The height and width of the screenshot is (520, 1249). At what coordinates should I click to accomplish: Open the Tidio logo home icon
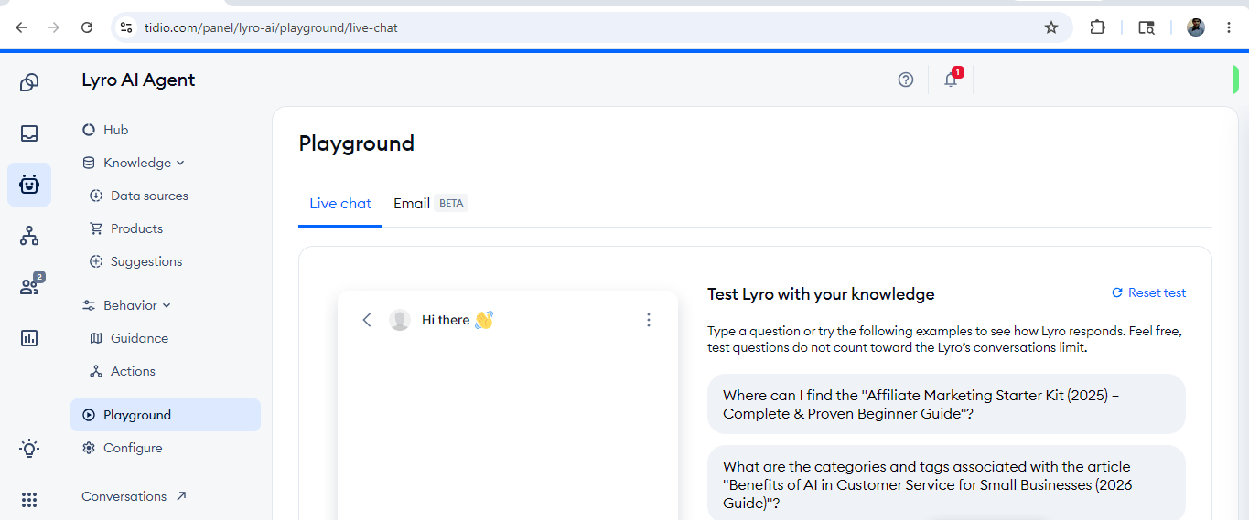click(x=29, y=83)
